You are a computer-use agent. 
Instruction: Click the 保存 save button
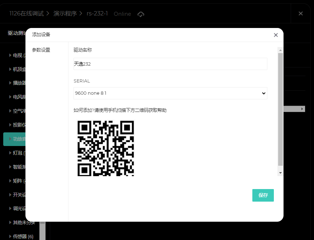[x=263, y=195]
